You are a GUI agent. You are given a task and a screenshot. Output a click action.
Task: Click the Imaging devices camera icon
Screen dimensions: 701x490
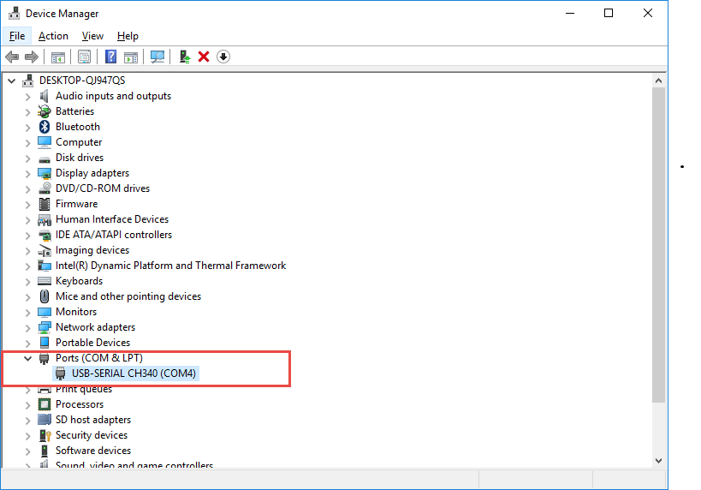(45, 250)
